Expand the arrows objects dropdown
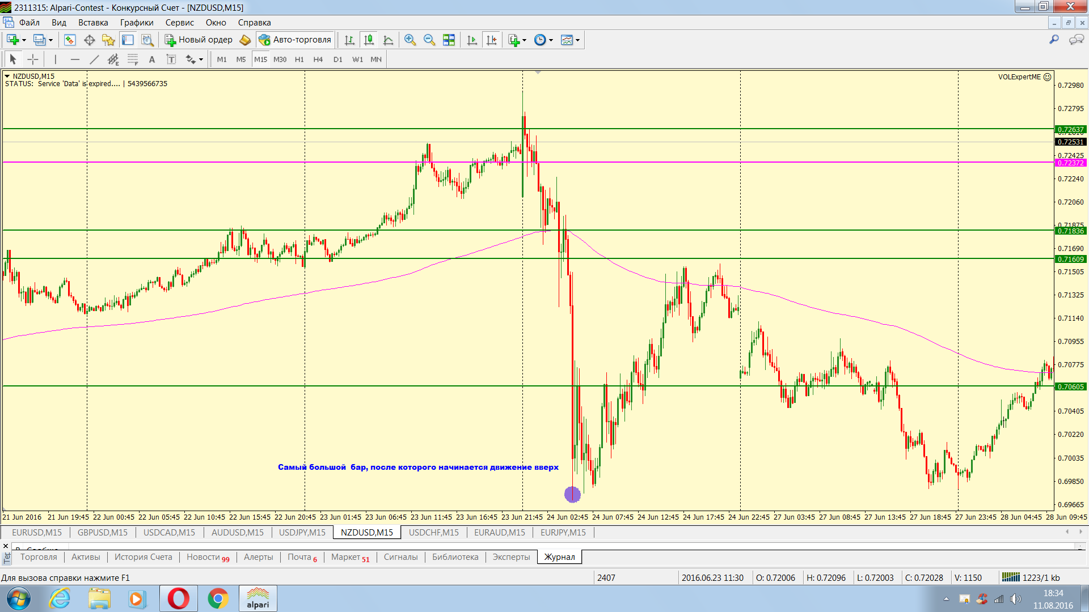This screenshot has width=1089, height=612. tap(201, 59)
